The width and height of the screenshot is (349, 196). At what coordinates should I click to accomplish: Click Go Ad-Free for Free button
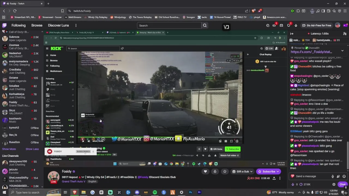point(316,25)
